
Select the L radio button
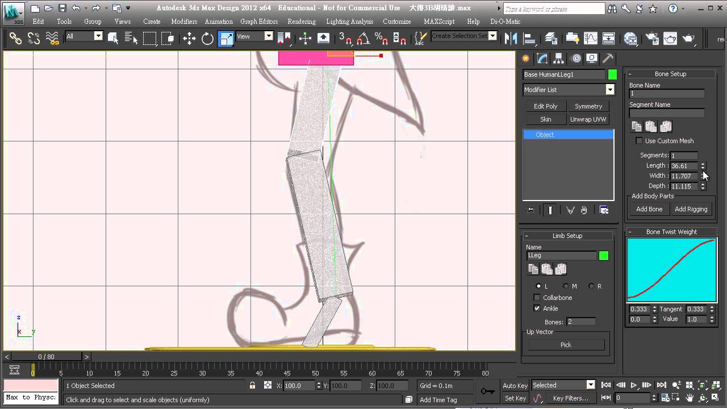pos(539,286)
